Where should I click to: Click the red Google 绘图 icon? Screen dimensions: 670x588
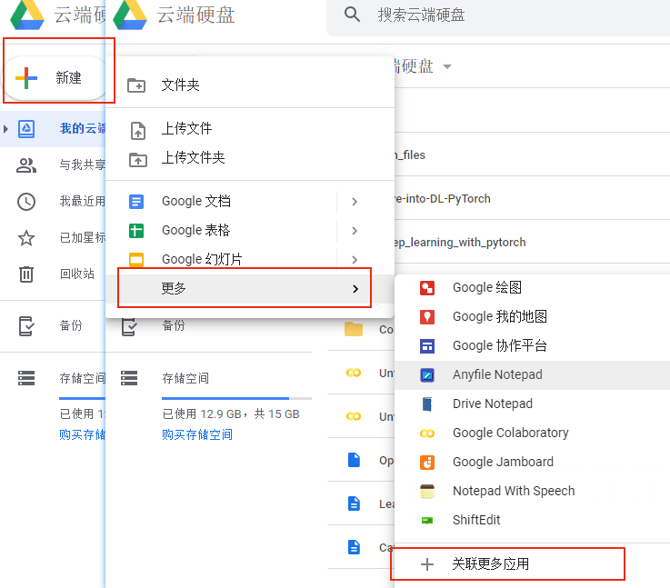[427, 288]
